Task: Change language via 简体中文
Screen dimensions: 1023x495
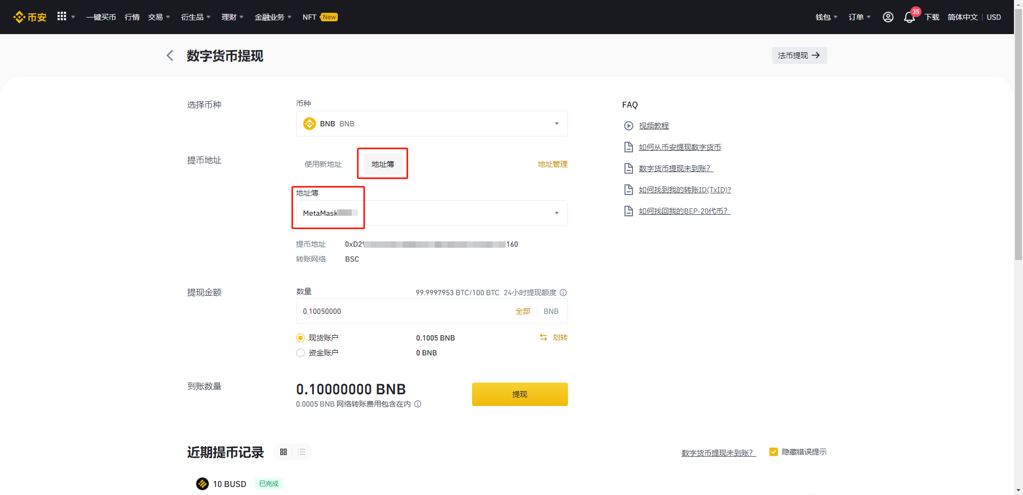Action: pyautogui.click(x=963, y=17)
